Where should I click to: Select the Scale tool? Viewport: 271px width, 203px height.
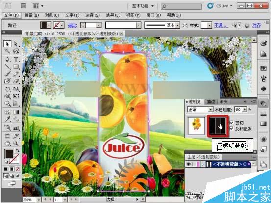[x=16, y=89]
